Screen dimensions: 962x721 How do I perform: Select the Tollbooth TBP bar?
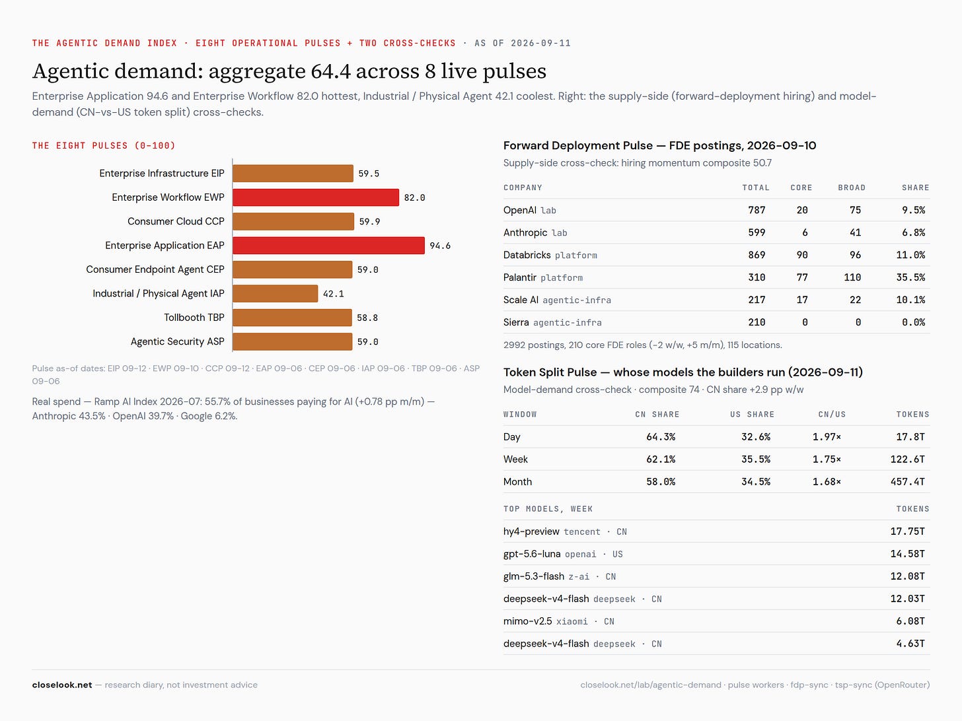coord(292,318)
